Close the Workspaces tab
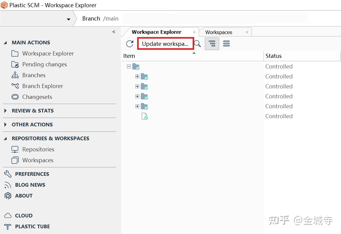Screen dimensions: 341x234 (x=247, y=32)
